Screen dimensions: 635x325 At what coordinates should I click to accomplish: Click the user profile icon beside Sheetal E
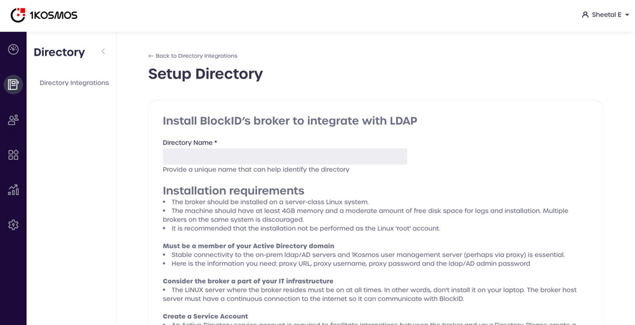(x=585, y=15)
